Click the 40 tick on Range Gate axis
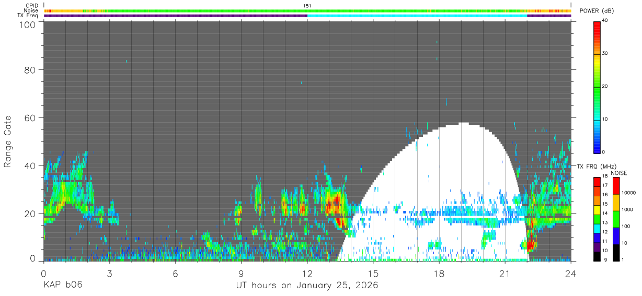This screenshot has width=642, height=296. pos(30,166)
